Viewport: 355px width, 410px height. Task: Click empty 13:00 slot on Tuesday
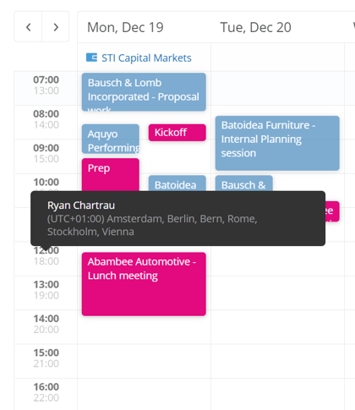point(277,292)
